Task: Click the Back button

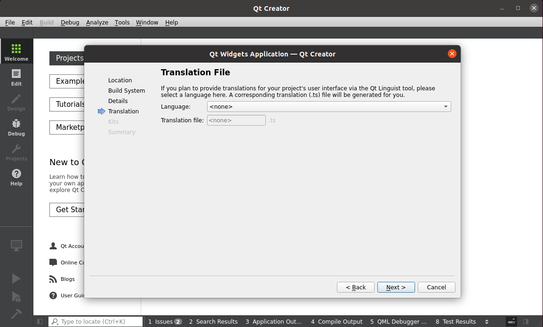Action: click(x=356, y=287)
